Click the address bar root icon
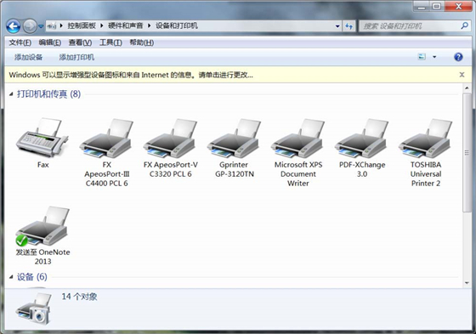The image size is (476, 334). pos(52,26)
